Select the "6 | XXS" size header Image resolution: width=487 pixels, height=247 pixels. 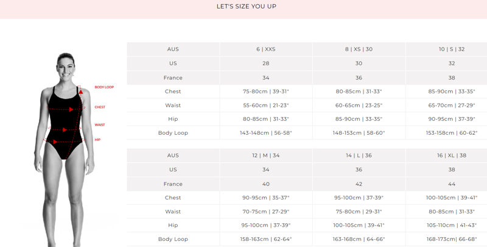[266, 49]
